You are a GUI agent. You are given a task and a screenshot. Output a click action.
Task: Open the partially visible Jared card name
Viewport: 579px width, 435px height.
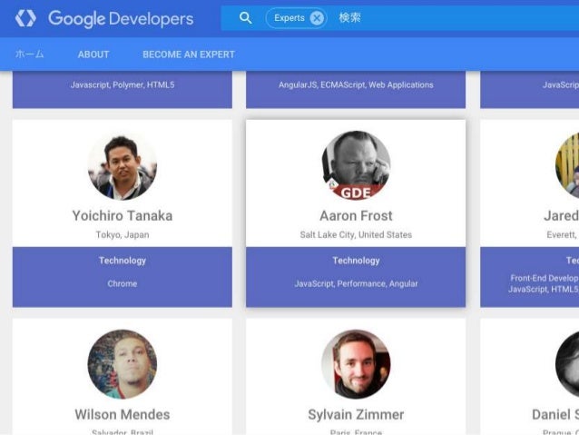click(561, 216)
